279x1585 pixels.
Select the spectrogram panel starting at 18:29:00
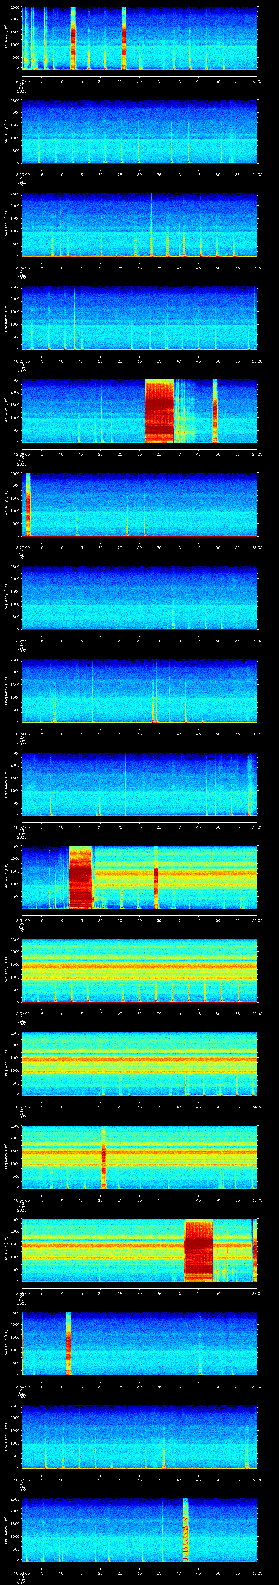click(140, 691)
